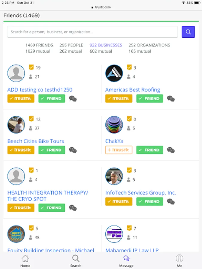Toggle iTRUSTit on for ChakYa
202x269 pixels.
119,150
